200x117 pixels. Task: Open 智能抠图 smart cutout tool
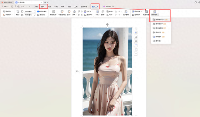click(x=53, y=13)
